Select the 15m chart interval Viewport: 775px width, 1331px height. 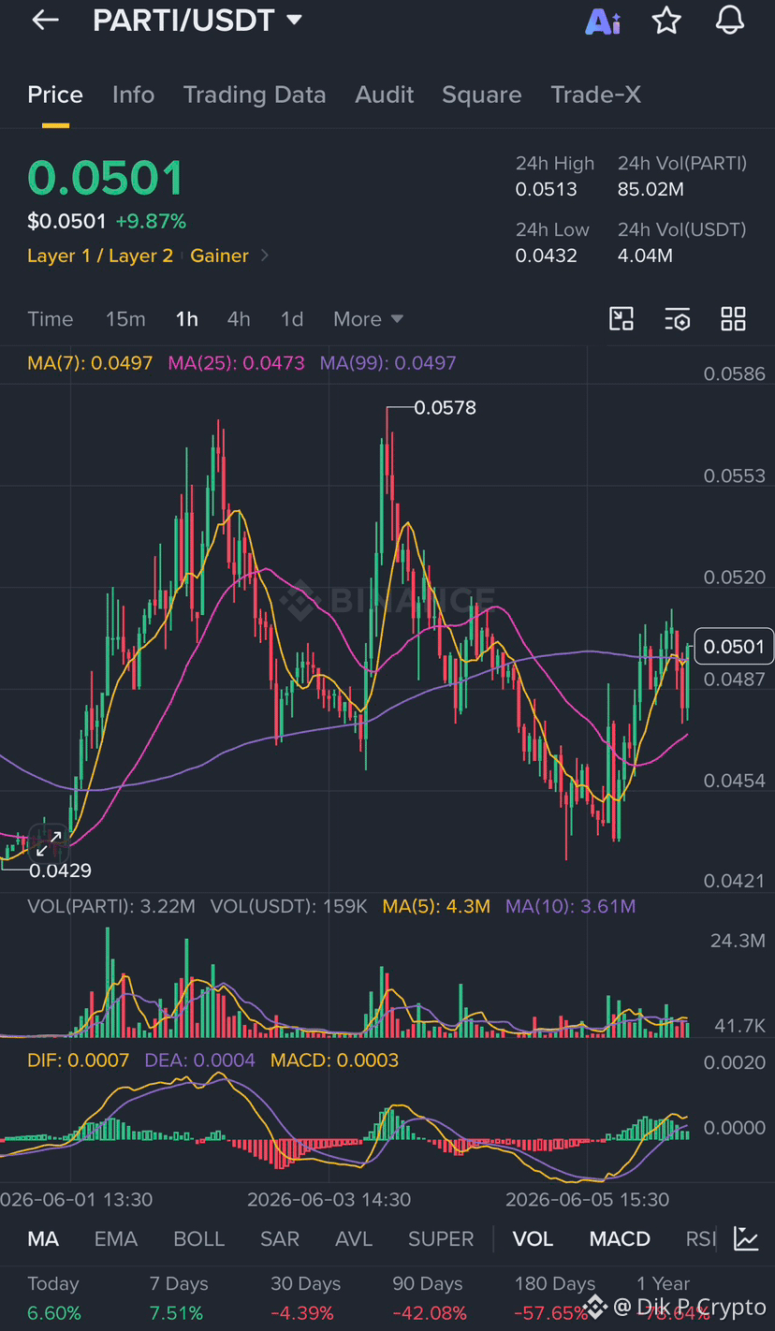point(125,319)
